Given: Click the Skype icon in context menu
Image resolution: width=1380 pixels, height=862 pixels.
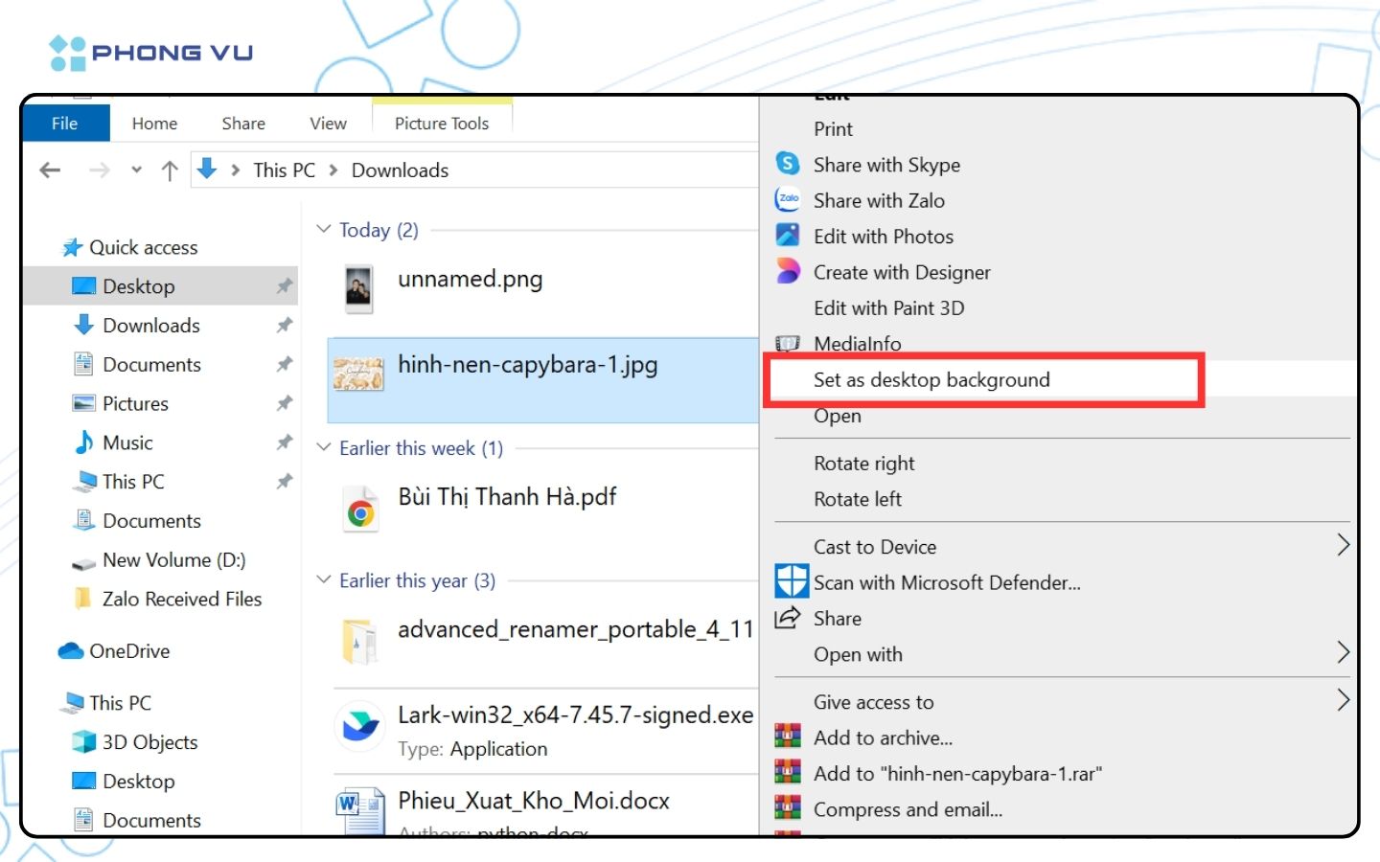Looking at the screenshot, I should [x=787, y=165].
